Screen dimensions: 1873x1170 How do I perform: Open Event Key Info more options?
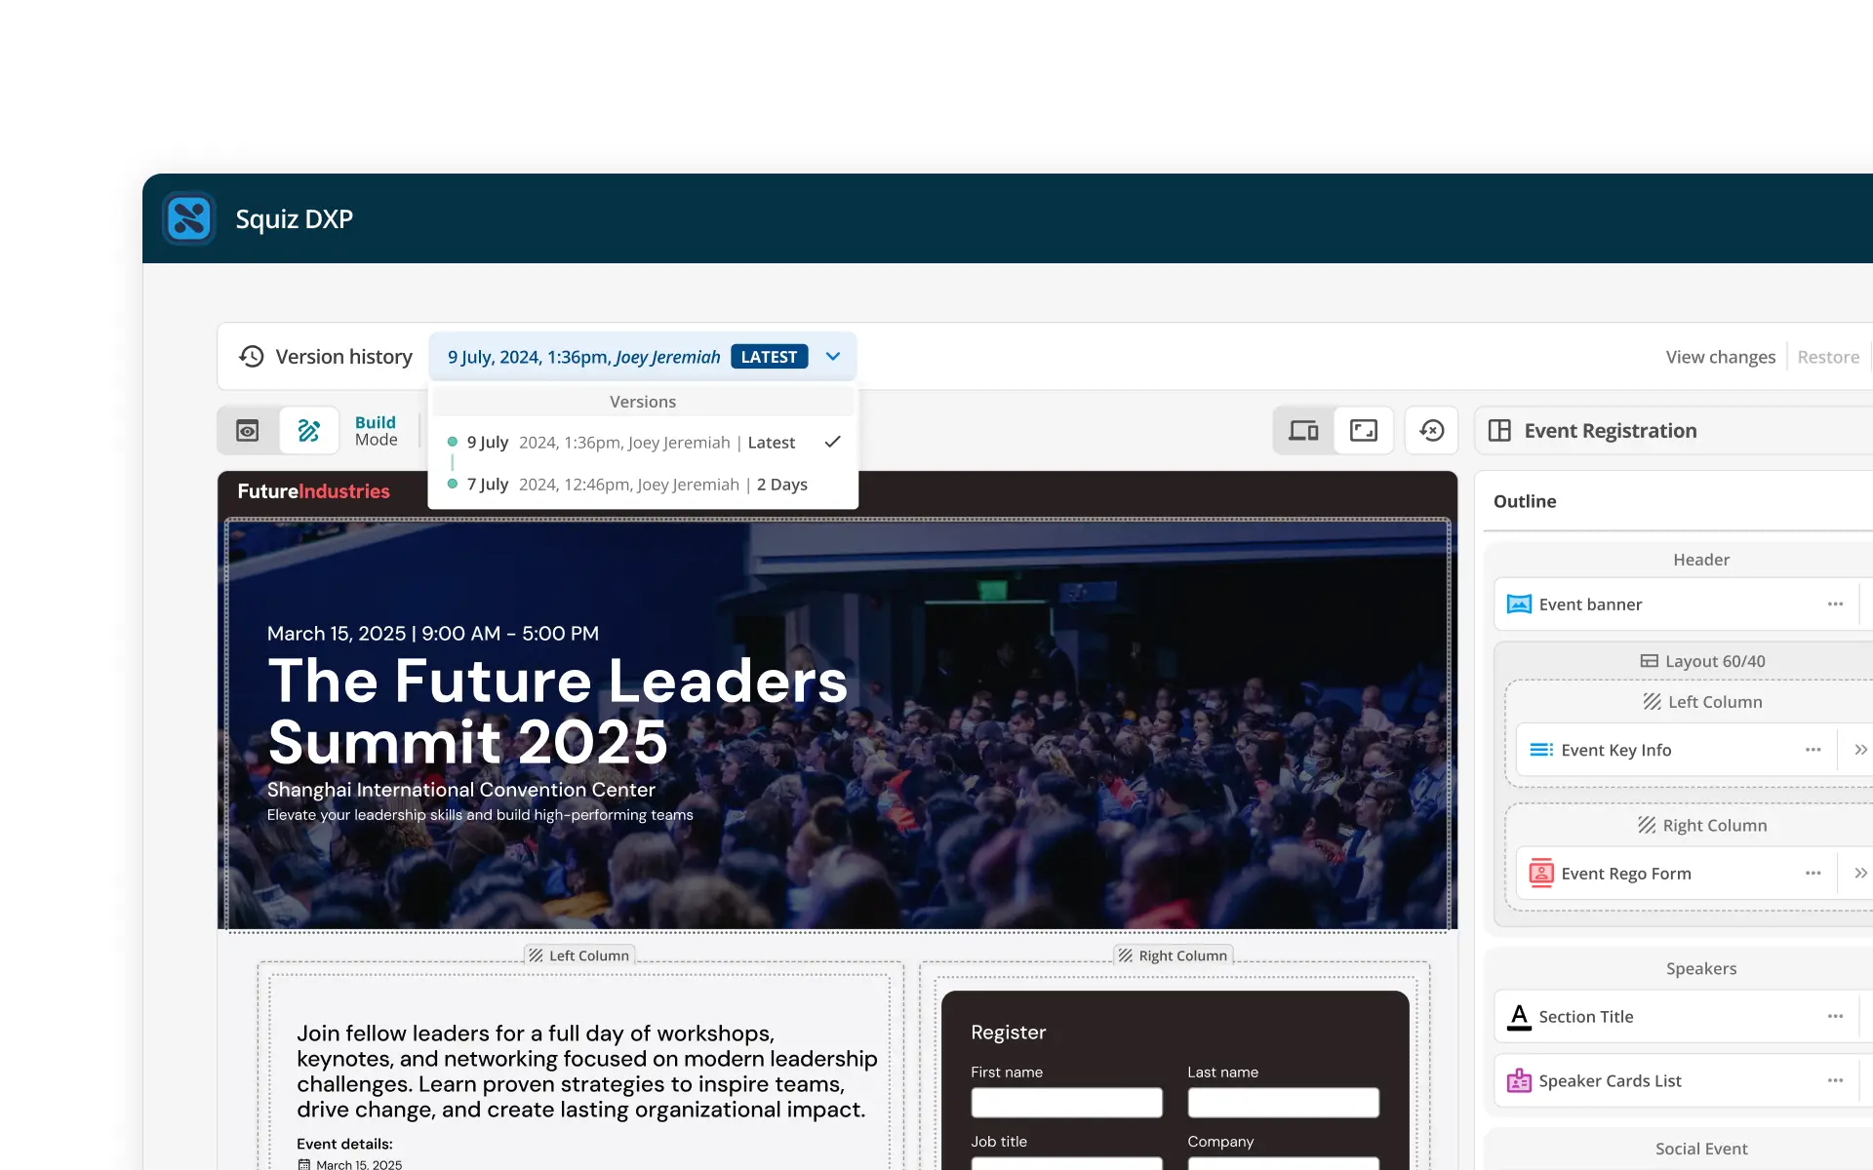1813,750
